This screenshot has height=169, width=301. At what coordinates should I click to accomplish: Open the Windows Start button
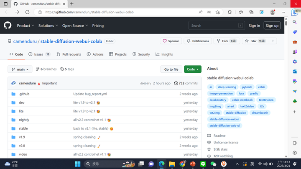click(x=78, y=164)
